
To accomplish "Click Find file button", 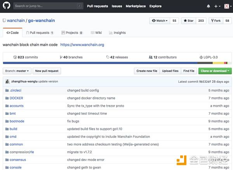I will coord(189,71).
